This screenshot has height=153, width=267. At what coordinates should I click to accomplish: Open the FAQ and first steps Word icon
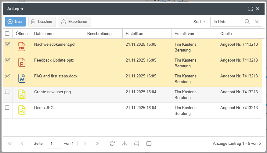(22, 78)
